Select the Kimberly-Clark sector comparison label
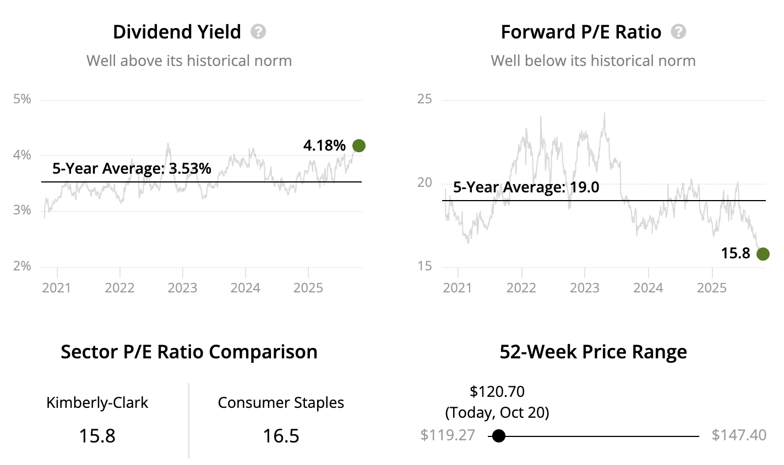784x465 pixels. (x=97, y=403)
